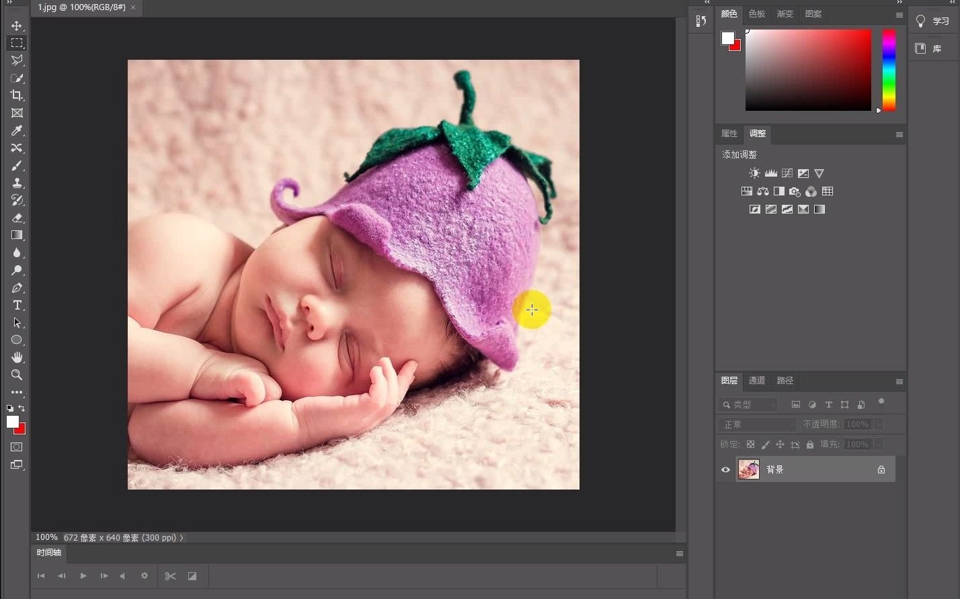Image resolution: width=960 pixels, height=599 pixels.
Task: Toggle lock all for the layer
Action: coord(810,445)
